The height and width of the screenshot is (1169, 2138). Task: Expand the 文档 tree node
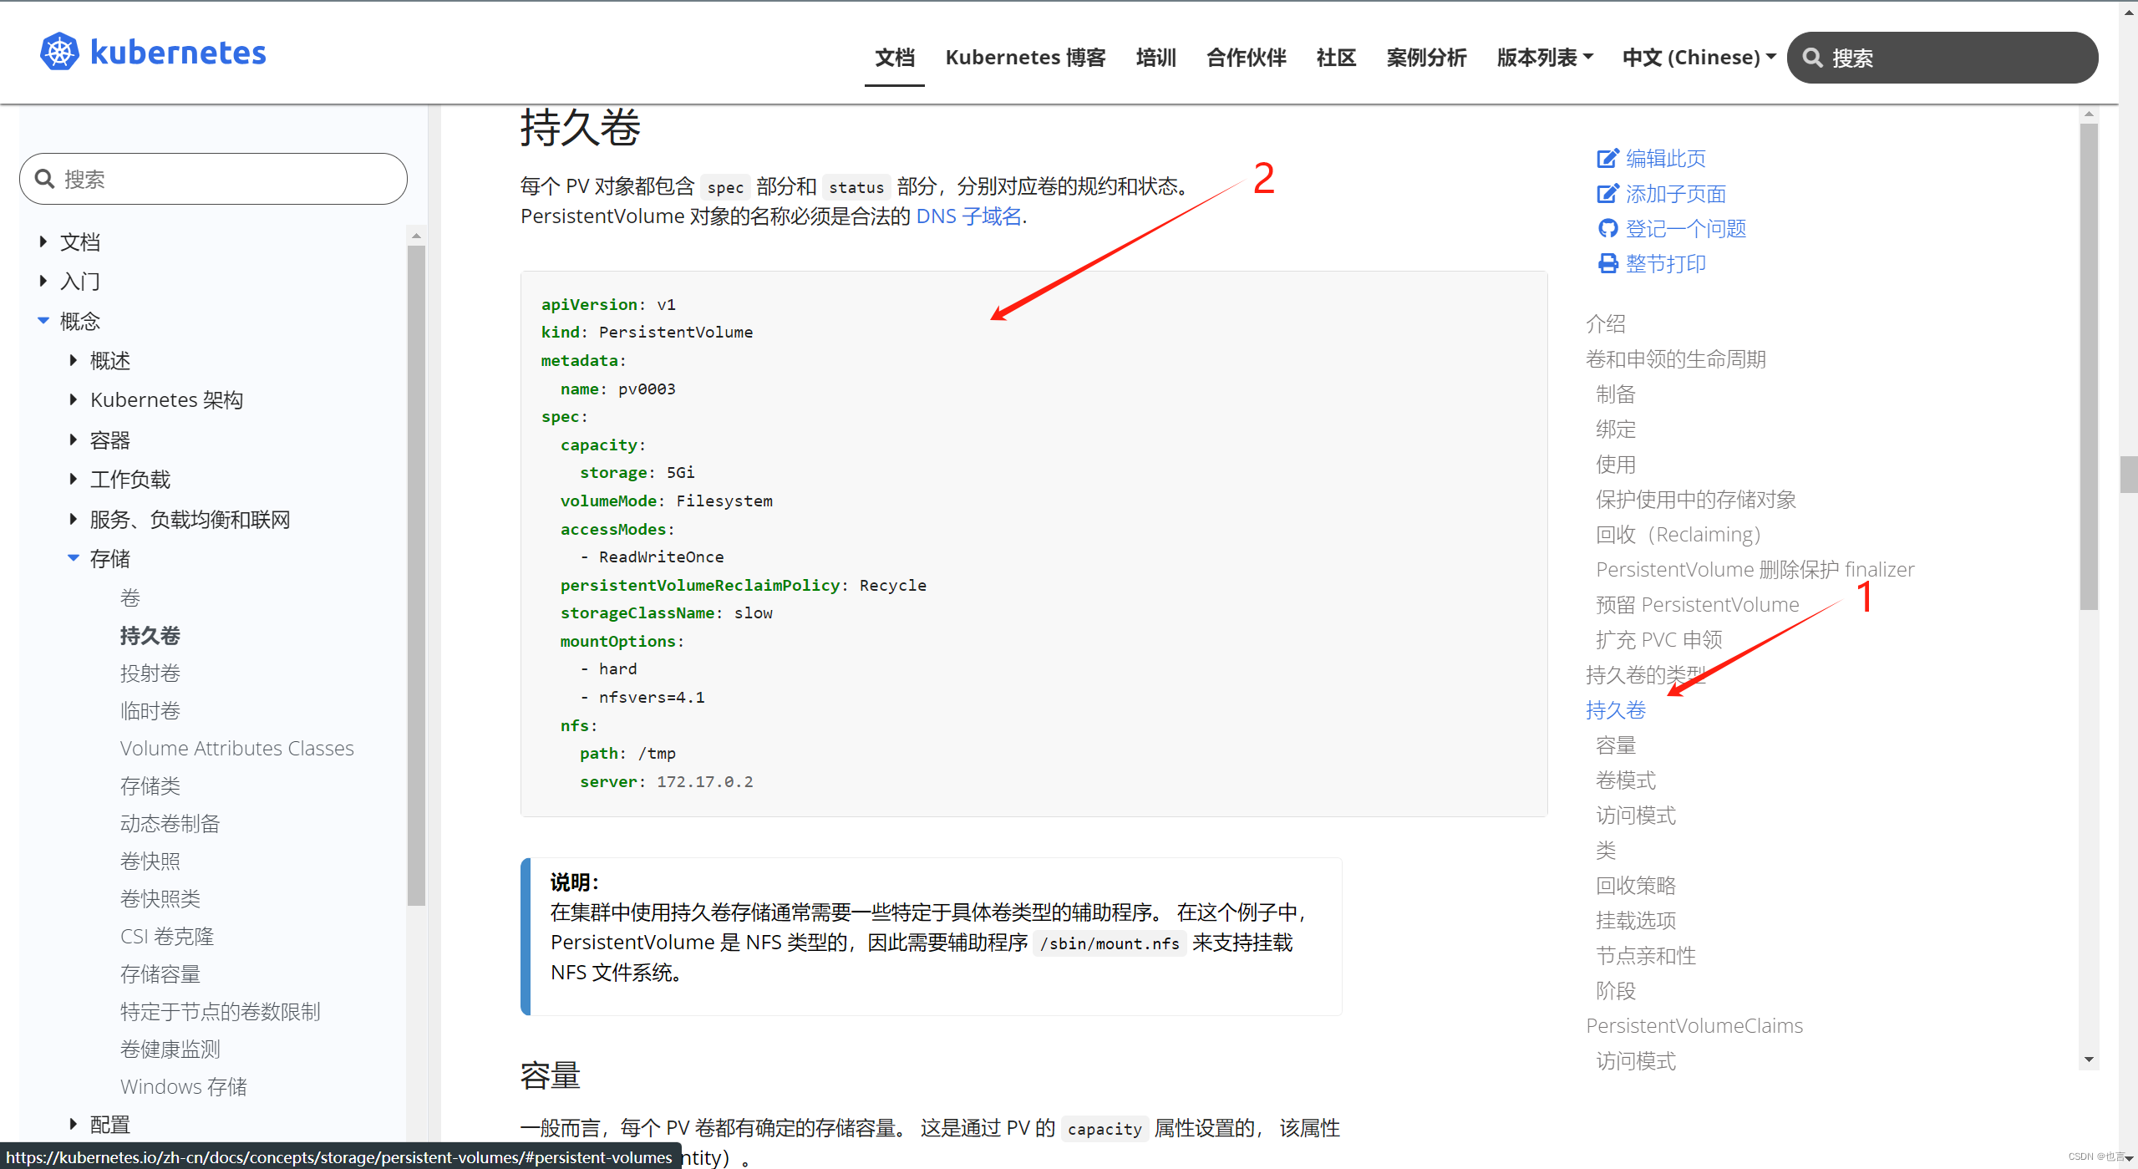tap(43, 241)
